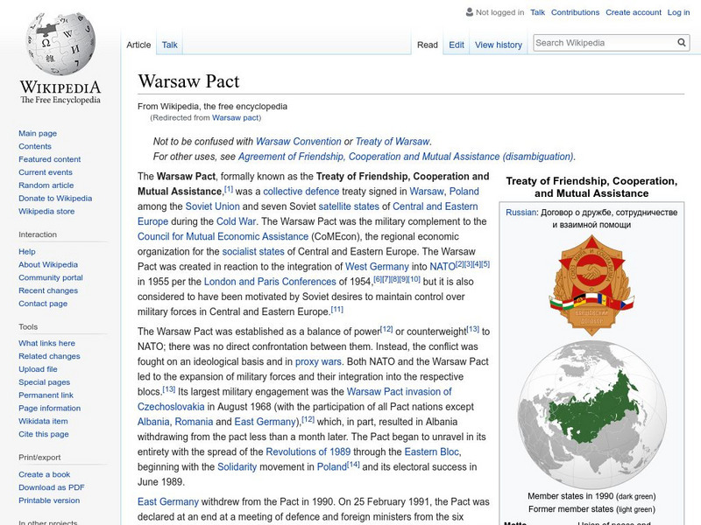701x525 pixels.
Task: Open the Russian language link in infobox
Action: tap(520, 213)
